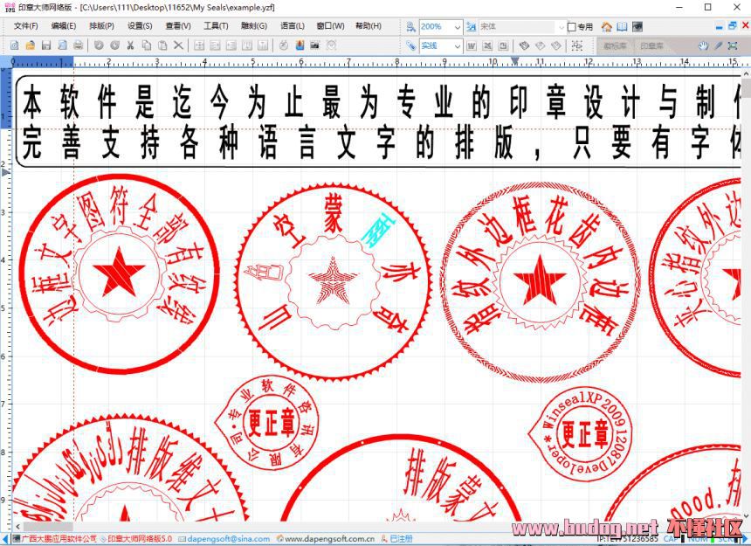Click the Paste icon
The image size is (751, 546).
point(162,45)
